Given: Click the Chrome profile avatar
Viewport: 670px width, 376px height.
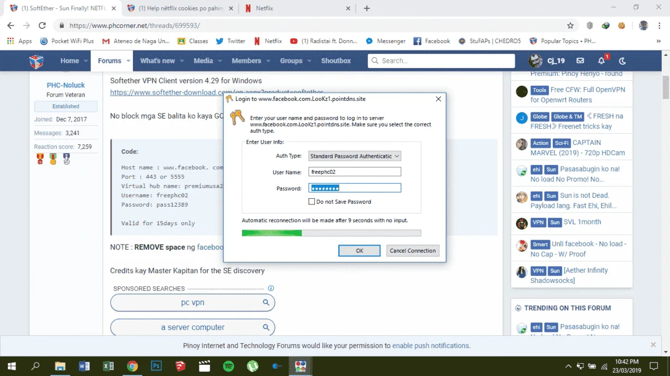Looking at the screenshot, I should click(x=644, y=26).
